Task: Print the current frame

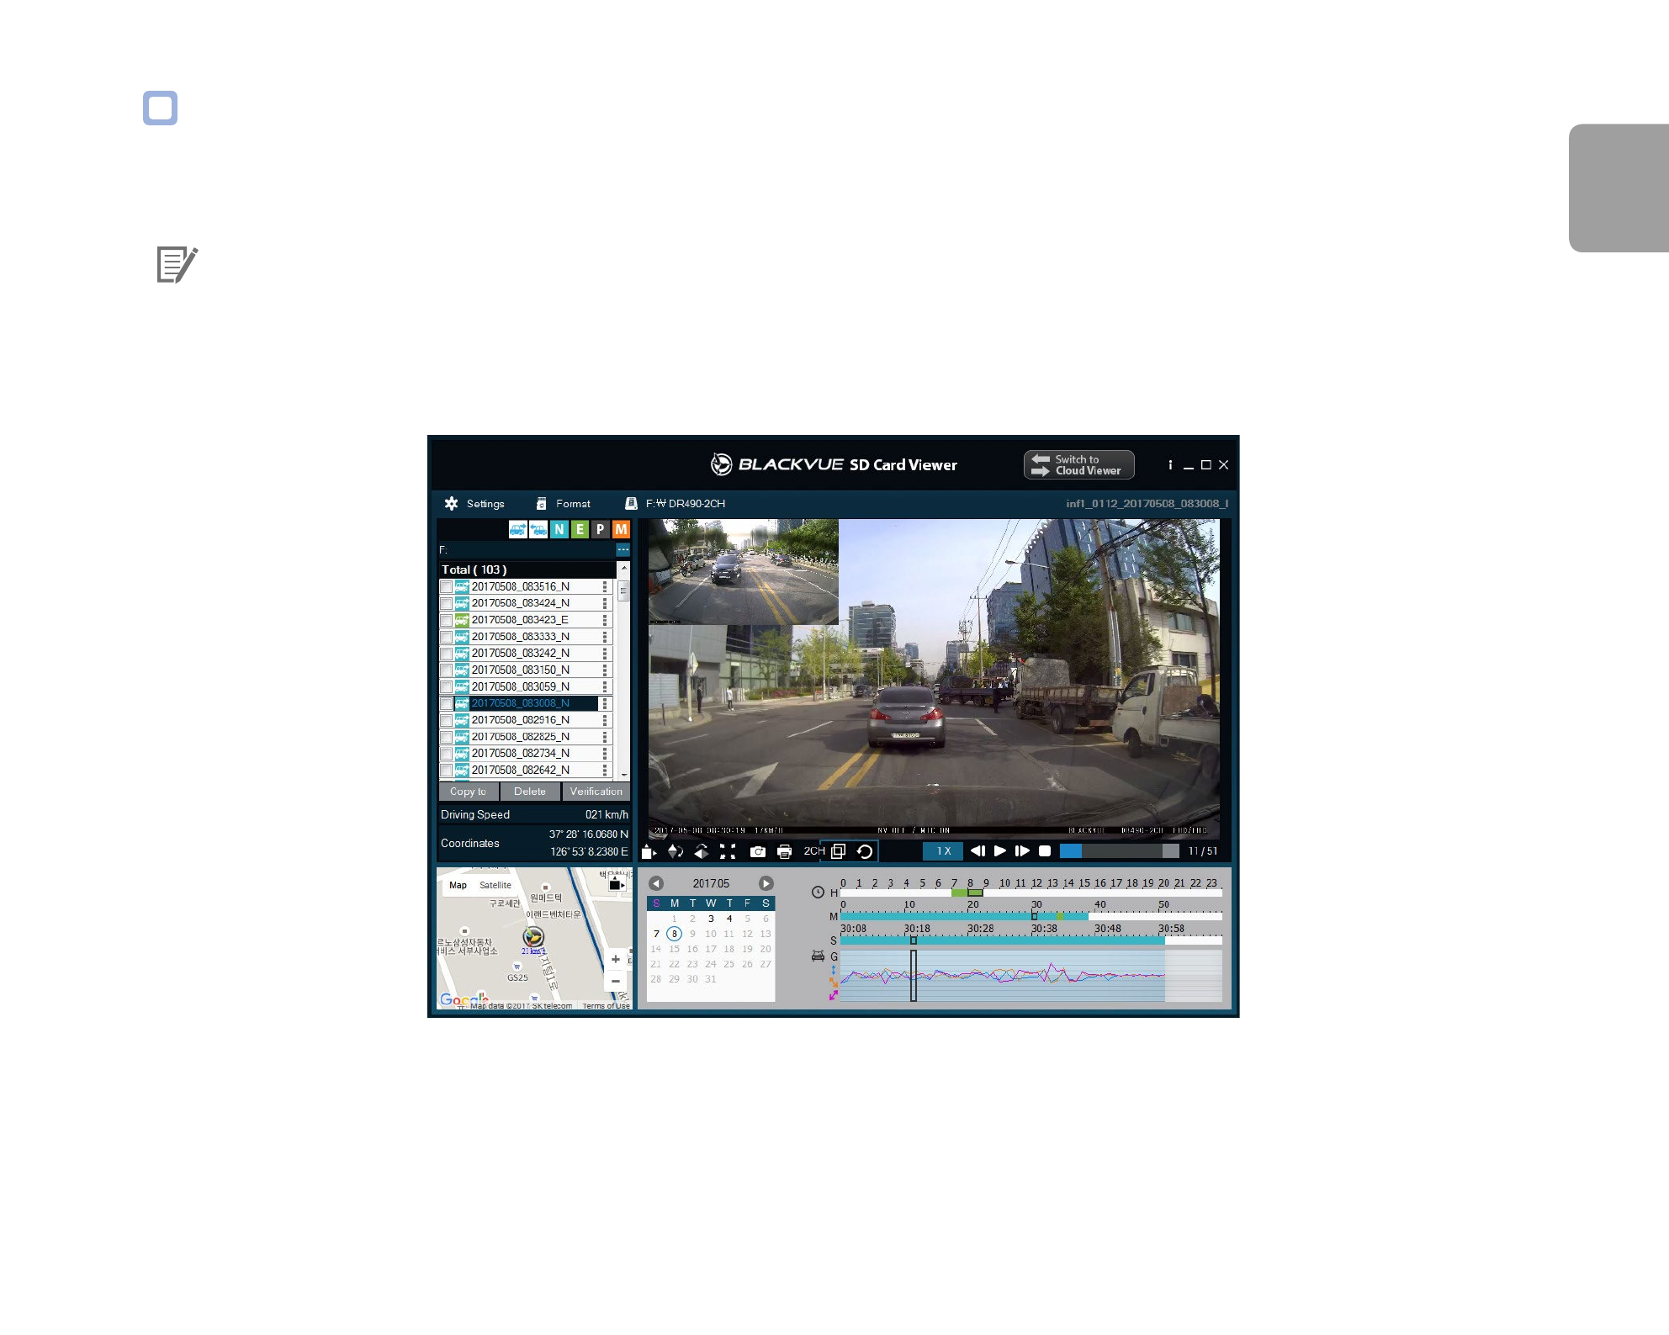Action: (784, 851)
